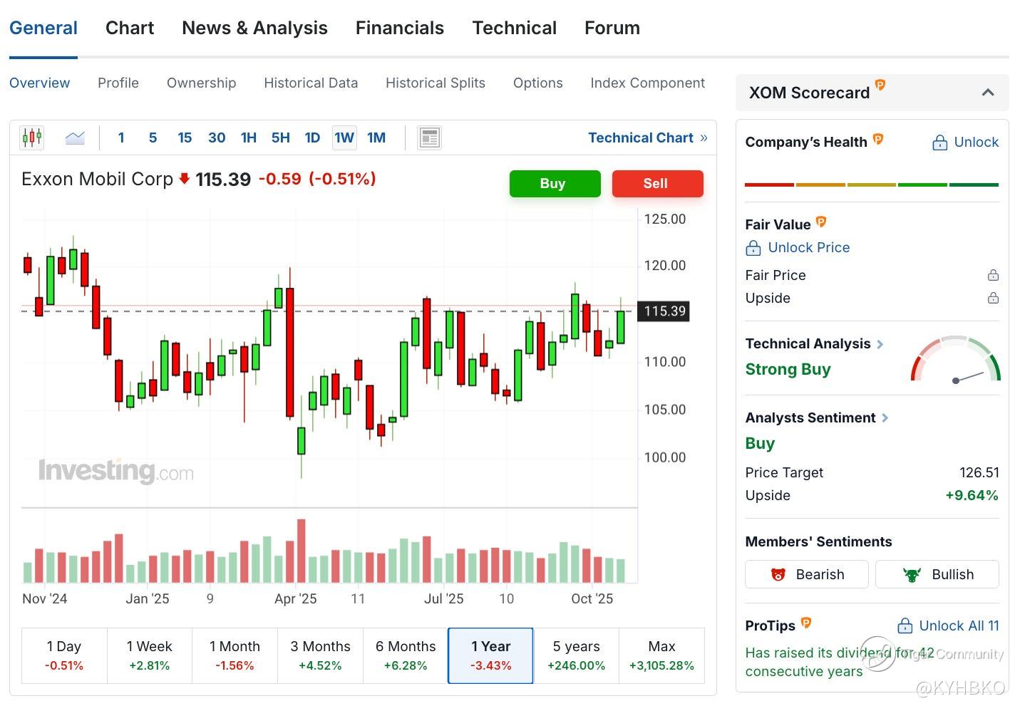Click the lock icon on Upside row
Viewport: 1025px width, 711px height.
point(993,298)
